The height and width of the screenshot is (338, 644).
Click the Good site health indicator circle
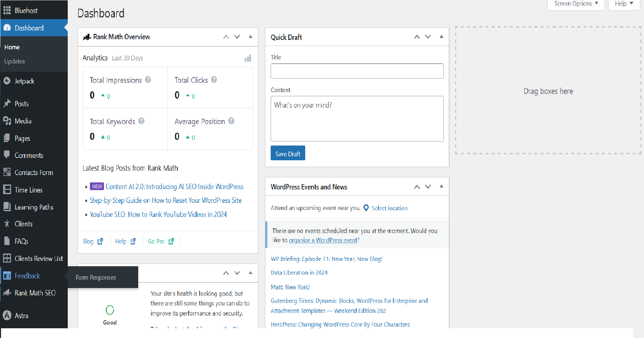(x=110, y=310)
